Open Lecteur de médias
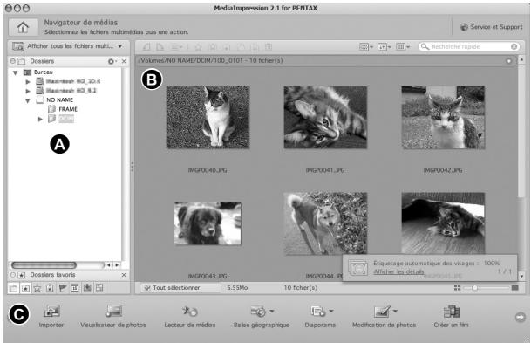The height and width of the screenshot is (343, 531). [190, 316]
